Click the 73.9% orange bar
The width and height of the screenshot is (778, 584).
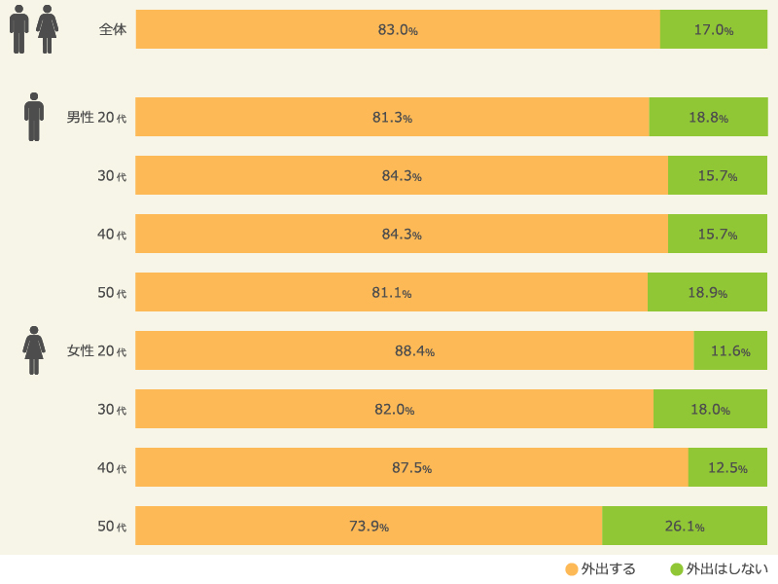(x=370, y=526)
